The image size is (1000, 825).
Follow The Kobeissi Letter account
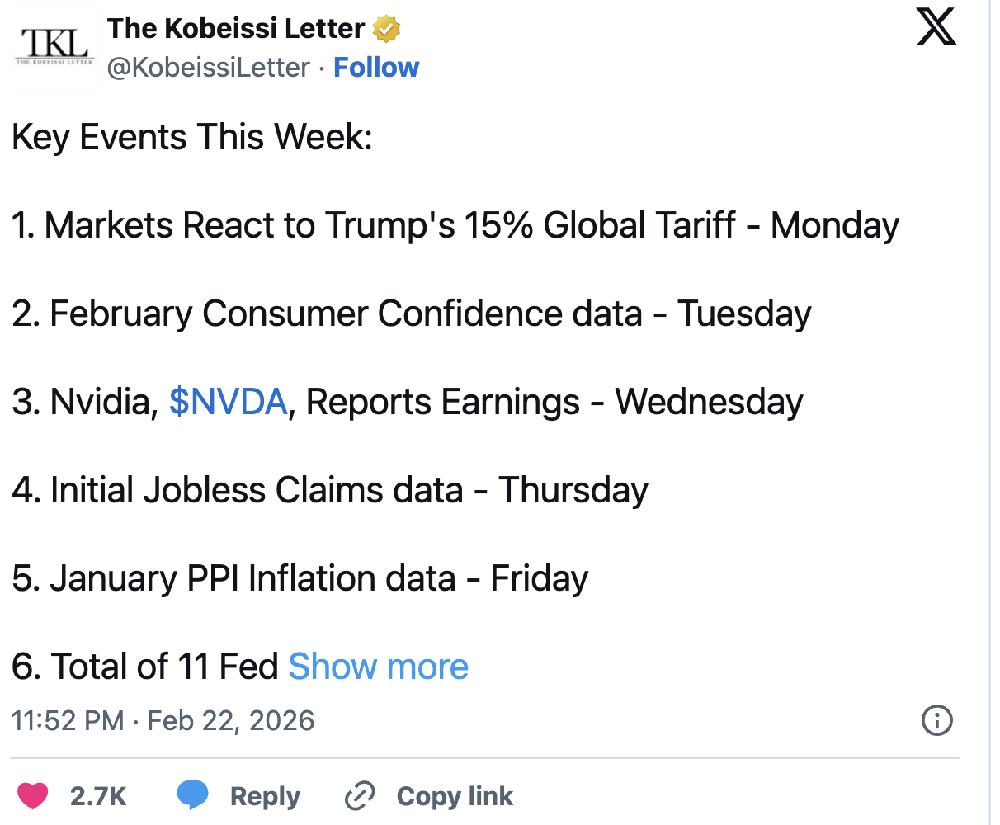376,68
